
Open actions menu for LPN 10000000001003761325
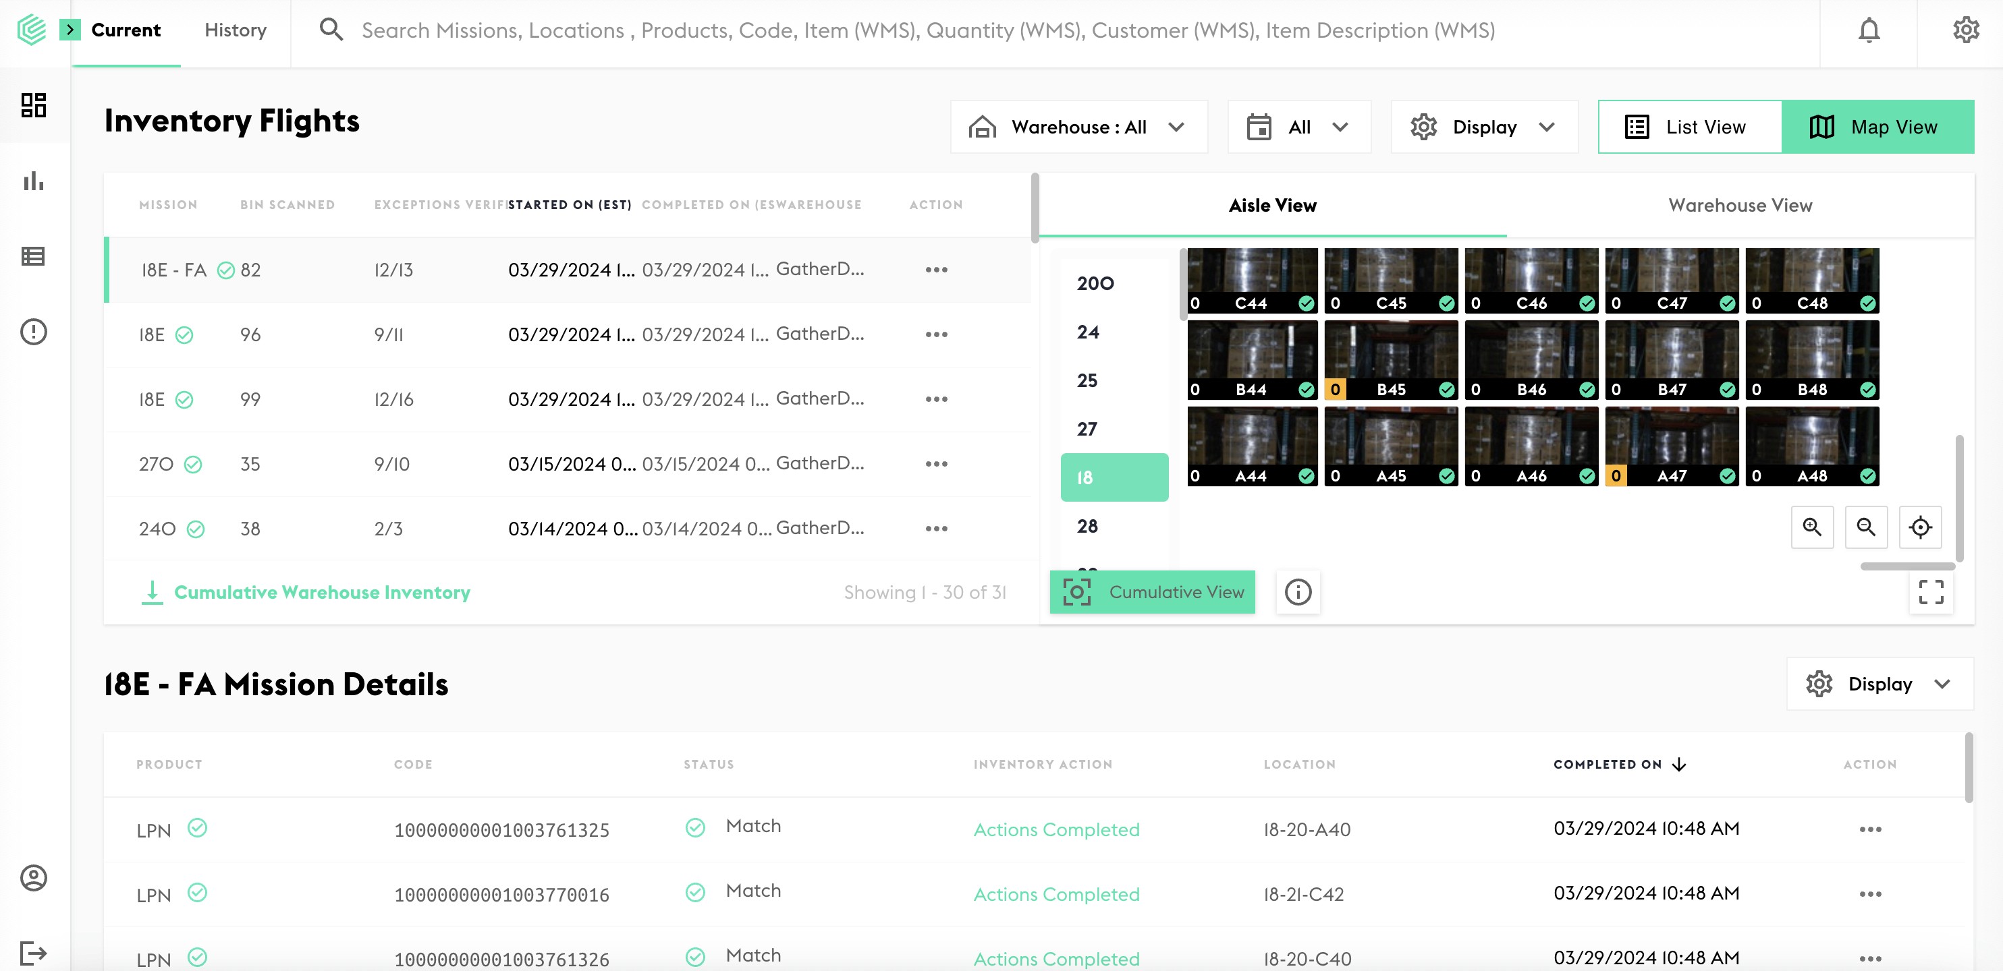[x=1870, y=829]
